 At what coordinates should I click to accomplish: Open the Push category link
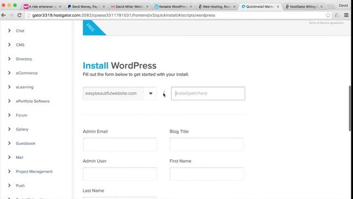(20, 186)
